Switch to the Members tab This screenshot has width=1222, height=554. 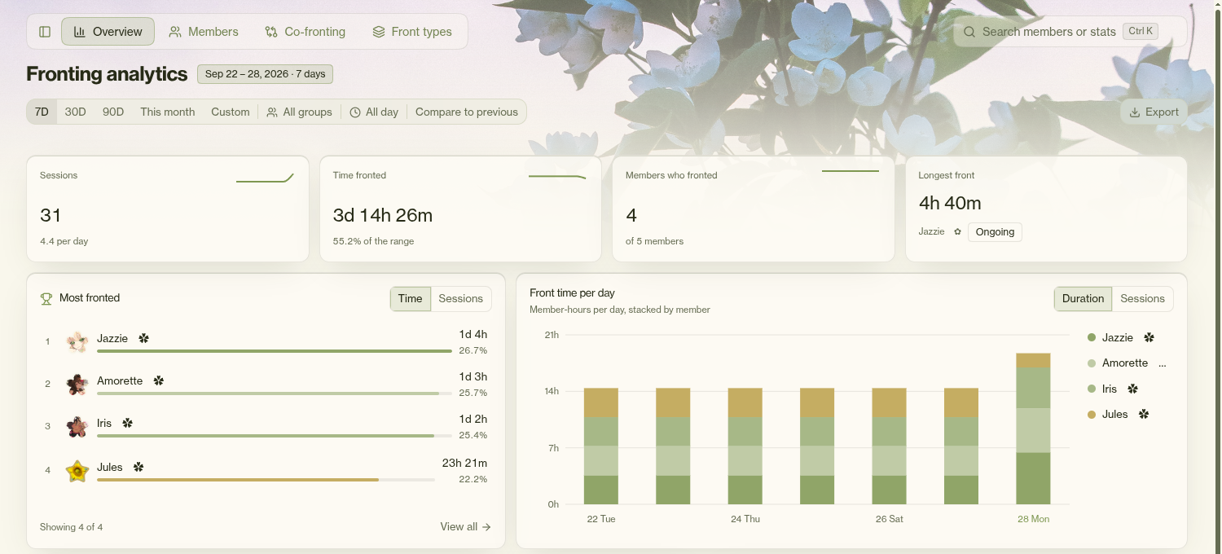coord(204,32)
